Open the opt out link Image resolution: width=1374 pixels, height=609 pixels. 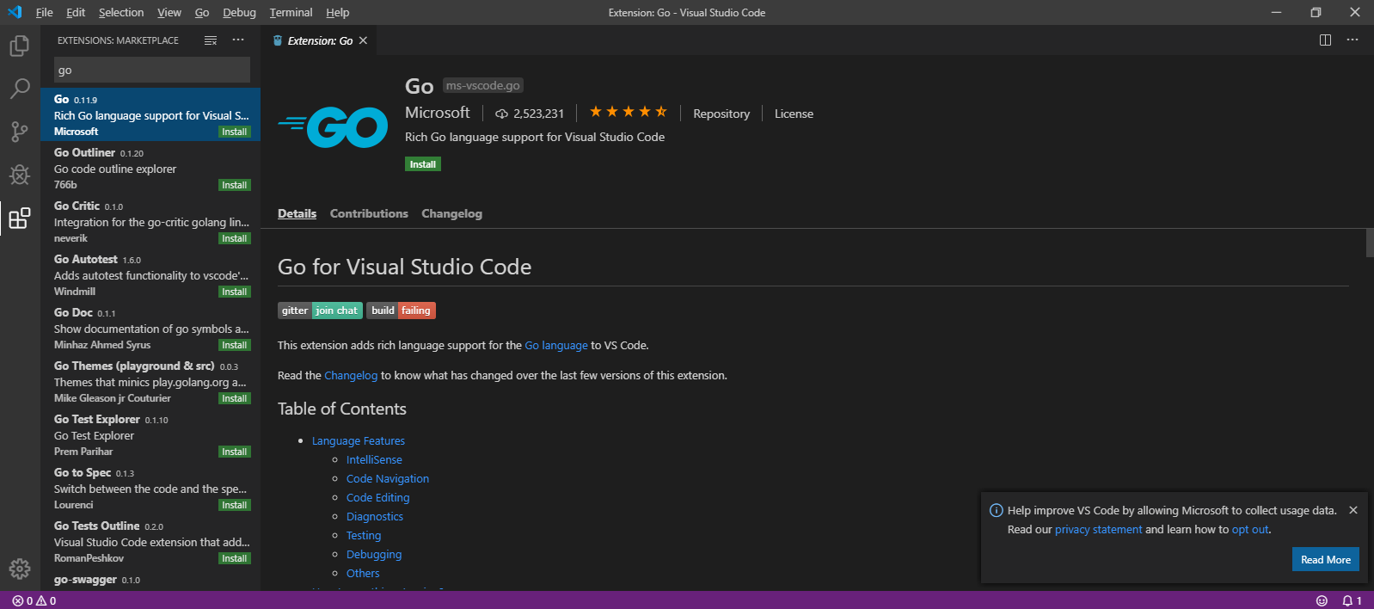(1250, 529)
